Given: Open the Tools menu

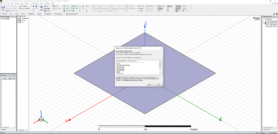Looking at the screenshot, I should pyautogui.click(x=42, y=3).
